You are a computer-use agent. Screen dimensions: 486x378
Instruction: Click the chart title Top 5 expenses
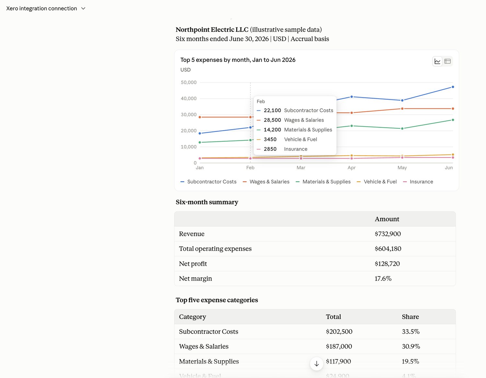point(238,60)
